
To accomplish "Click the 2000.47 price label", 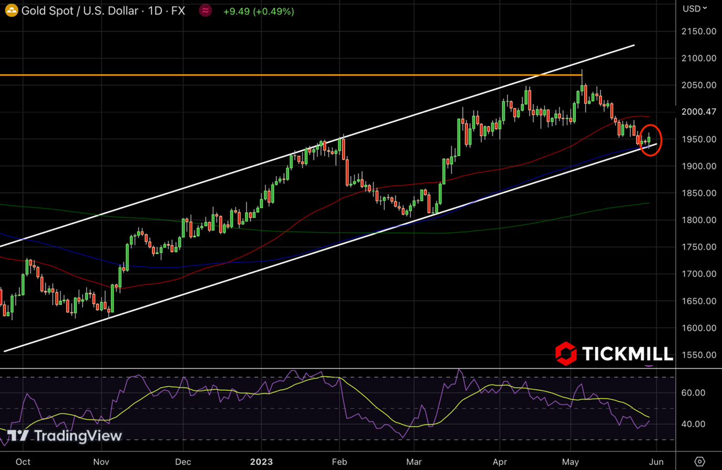I will (698, 112).
